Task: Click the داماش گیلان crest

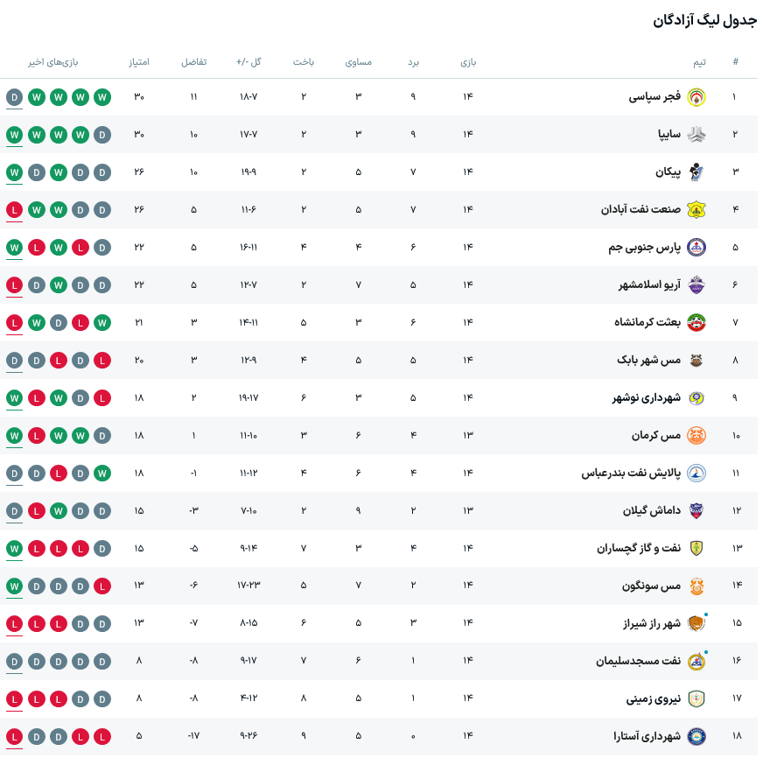Action: coord(696,511)
